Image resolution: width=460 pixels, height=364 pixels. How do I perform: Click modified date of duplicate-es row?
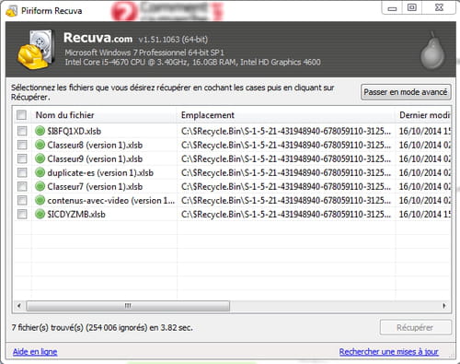coord(425,172)
